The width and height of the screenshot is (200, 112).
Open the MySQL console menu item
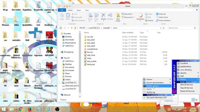[x=157, y=86]
